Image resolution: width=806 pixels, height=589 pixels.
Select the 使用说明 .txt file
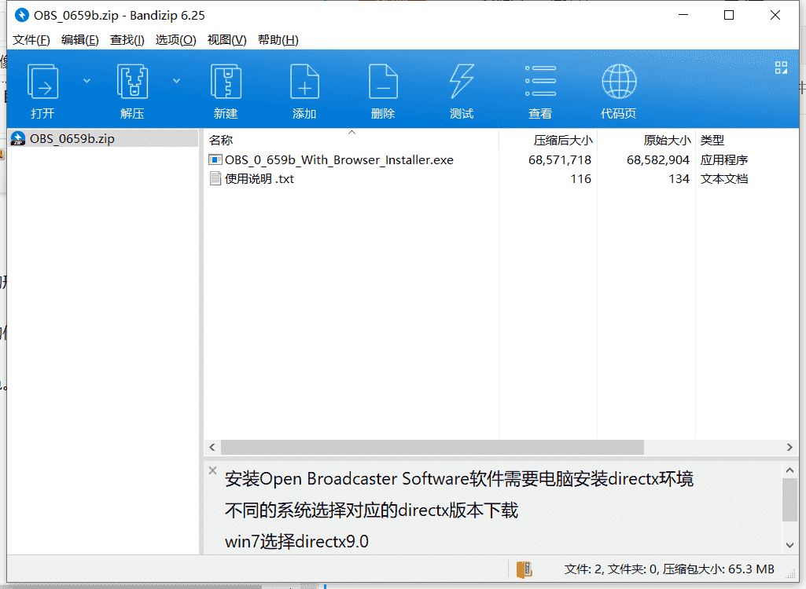tap(259, 179)
